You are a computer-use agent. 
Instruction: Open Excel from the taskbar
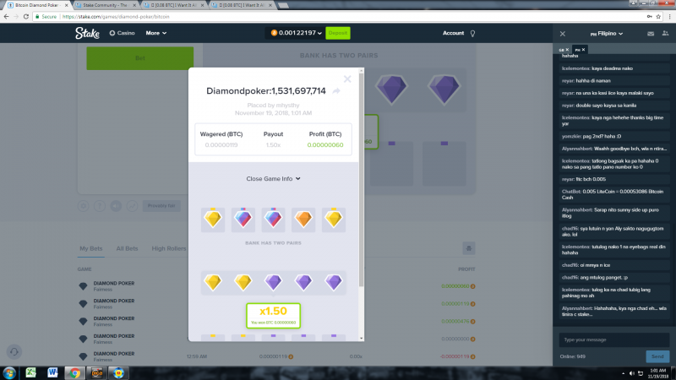[x=30, y=372]
